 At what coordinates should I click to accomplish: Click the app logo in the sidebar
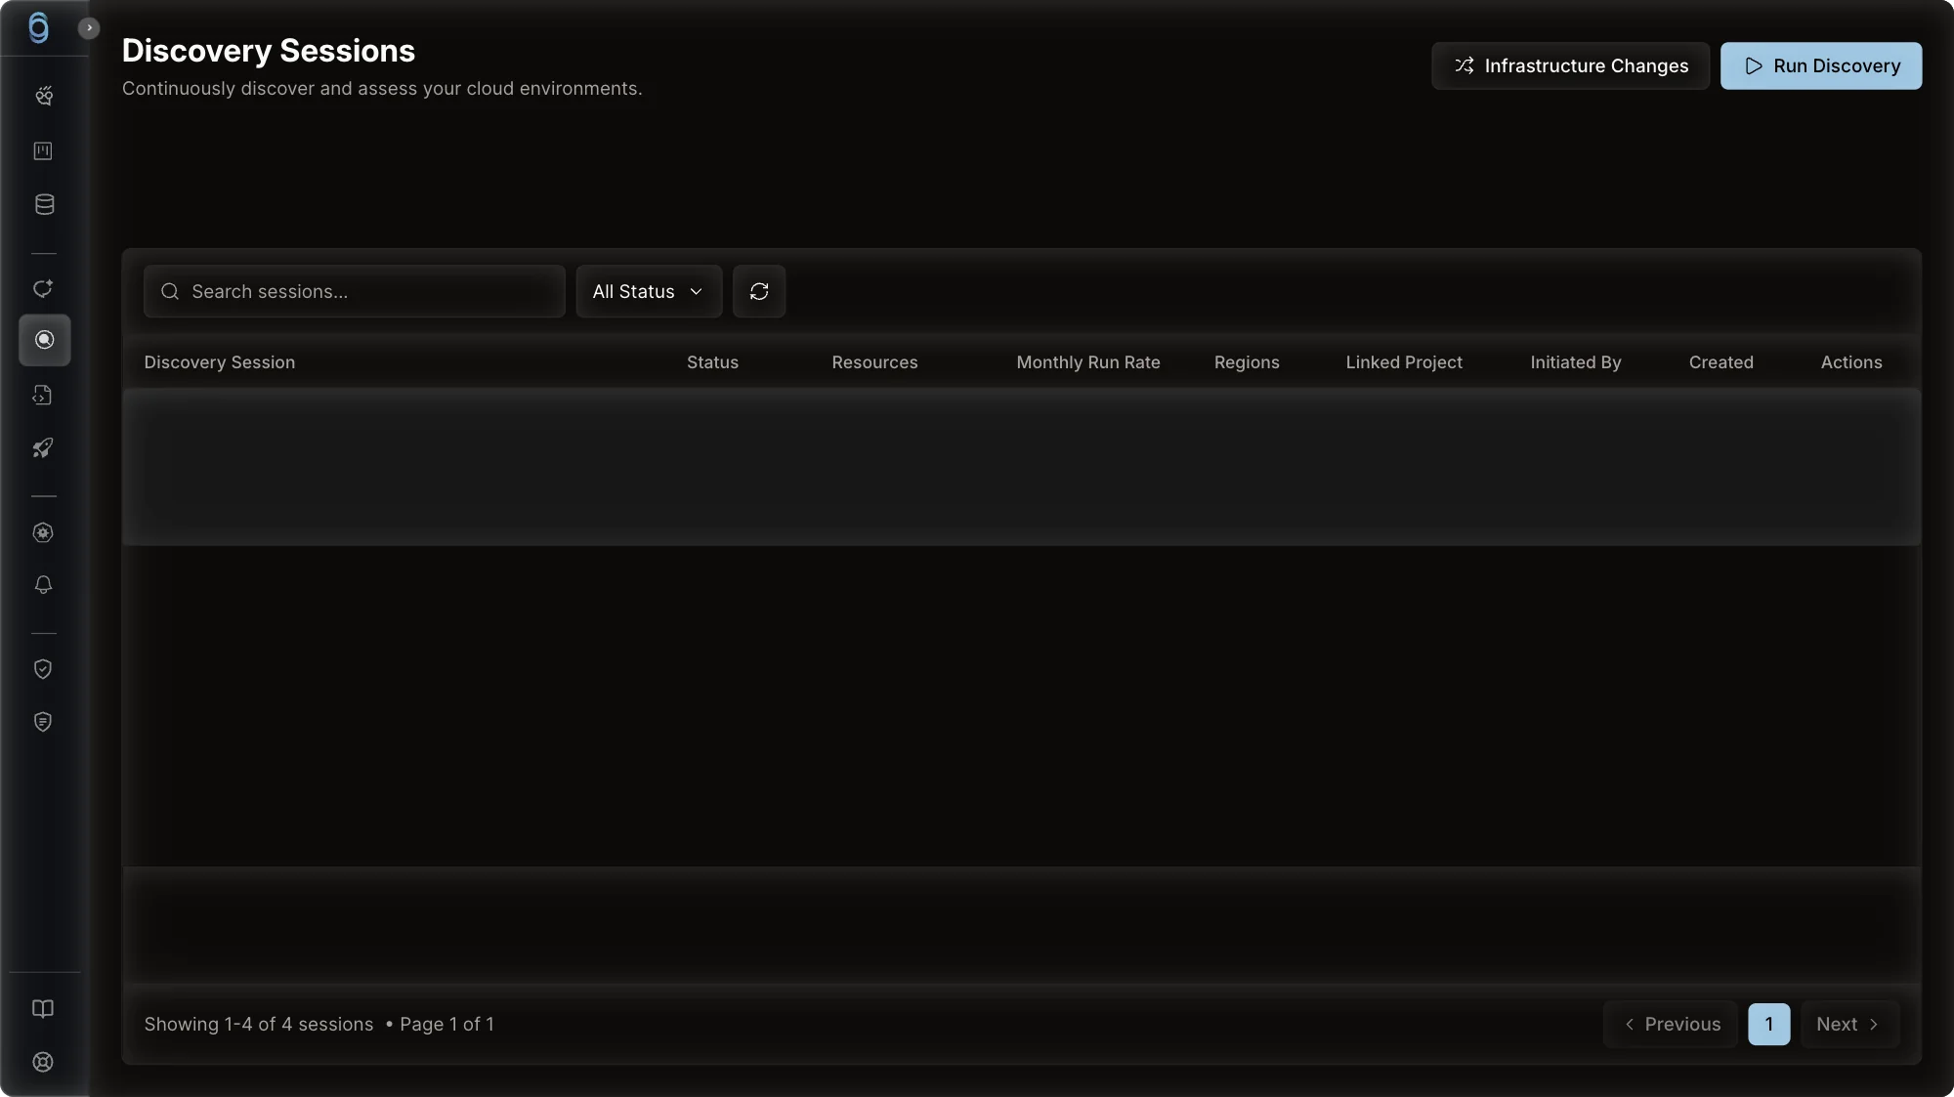click(38, 27)
